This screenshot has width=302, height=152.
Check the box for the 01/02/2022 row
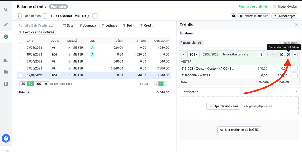pyautogui.click(x=21, y=48)
